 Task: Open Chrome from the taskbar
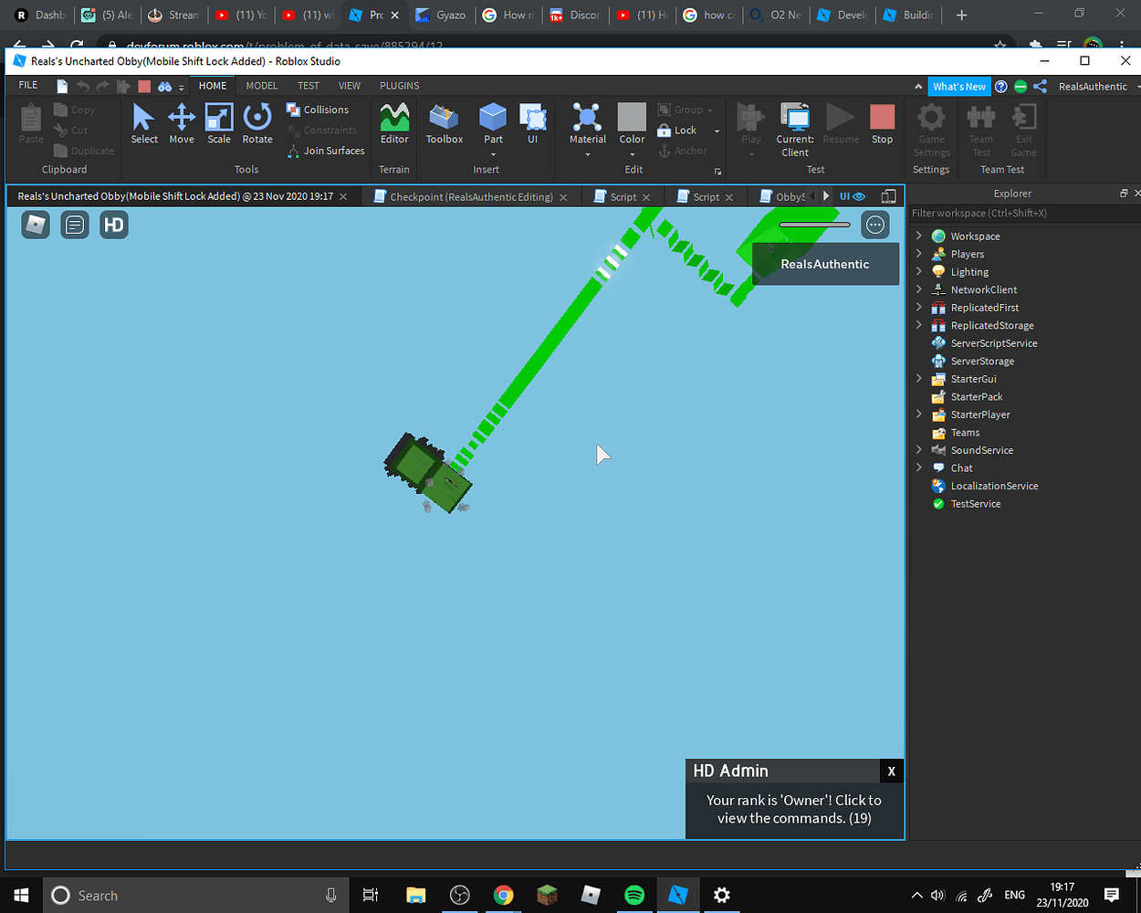tap(503, 895)
